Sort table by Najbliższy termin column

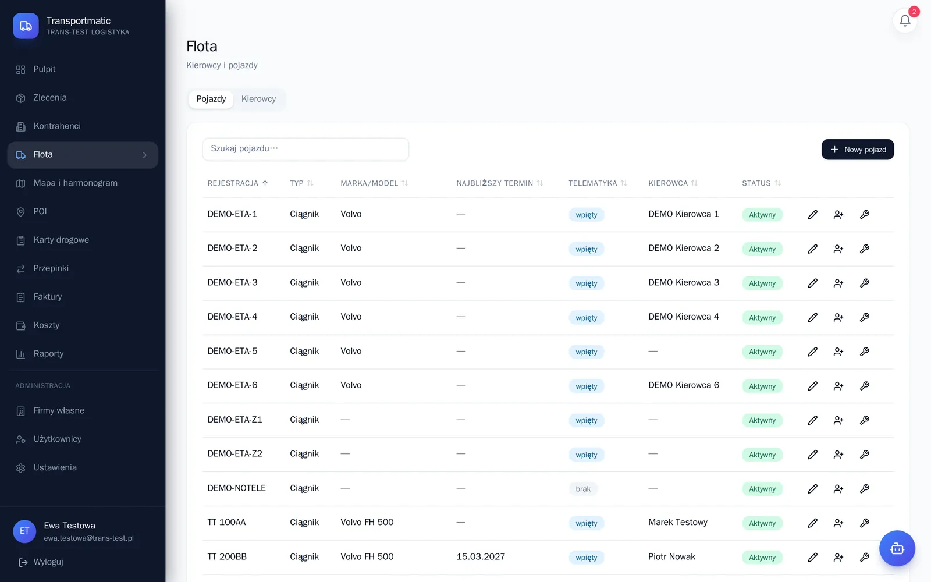point(500,183)
